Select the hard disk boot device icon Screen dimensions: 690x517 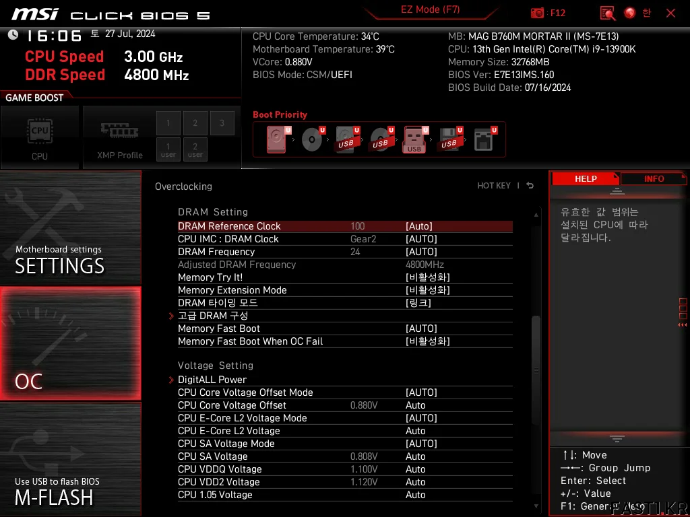(x=278, y=139)
